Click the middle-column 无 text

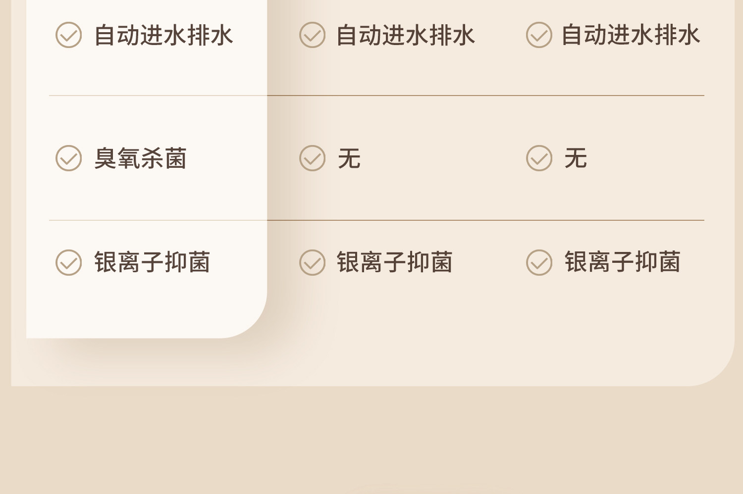point(349,159)
